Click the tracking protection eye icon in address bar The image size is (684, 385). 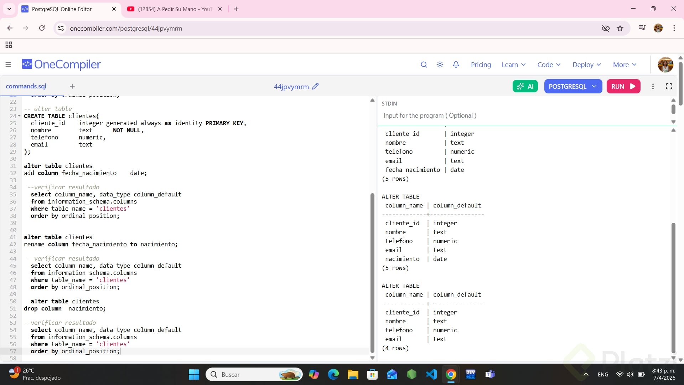pyautogui.click(x=606, y=28)
